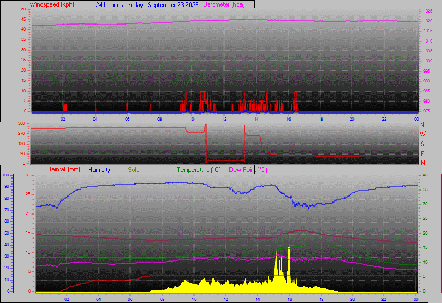Click the Barometer (hpa) legend label
The width and height of the screenshot is (442, 303).
224,4
